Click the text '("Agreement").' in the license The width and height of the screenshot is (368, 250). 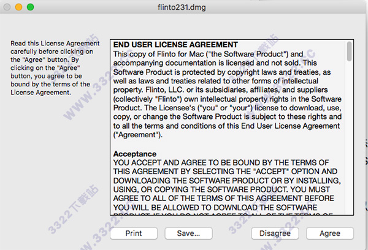[x=138, y=135]
